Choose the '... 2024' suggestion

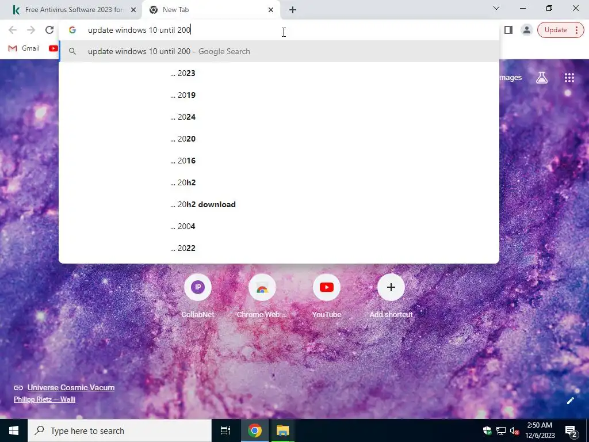click(x=279, y=117)
